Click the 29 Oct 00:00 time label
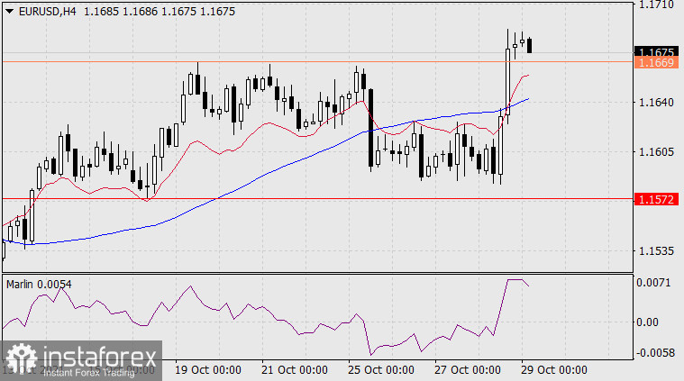Viewport: 684px width, 381px height. pyautogui.click(x=556, y=369)
